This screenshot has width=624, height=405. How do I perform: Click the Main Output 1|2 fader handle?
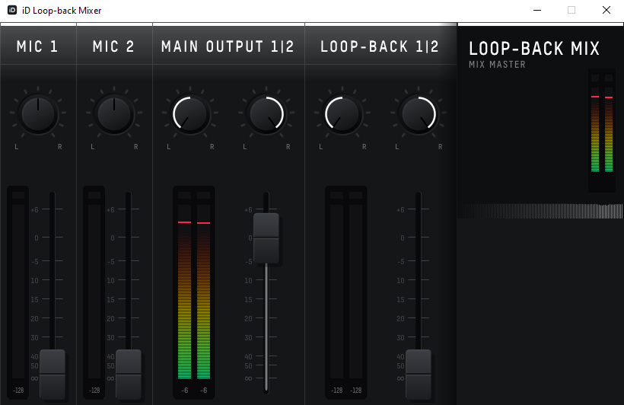coord(266,238)
